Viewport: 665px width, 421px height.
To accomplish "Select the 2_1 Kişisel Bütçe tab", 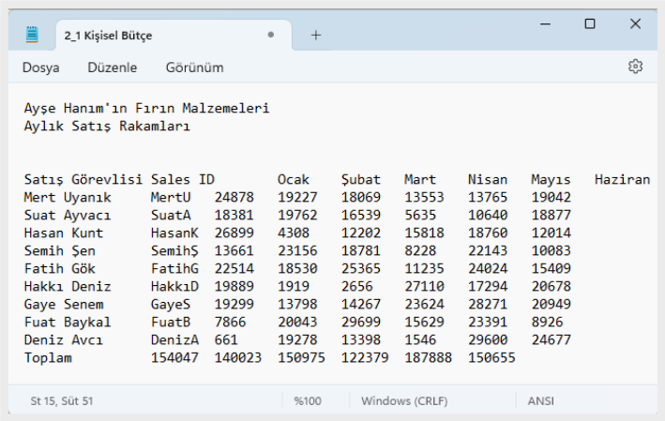I will point(174,36).
